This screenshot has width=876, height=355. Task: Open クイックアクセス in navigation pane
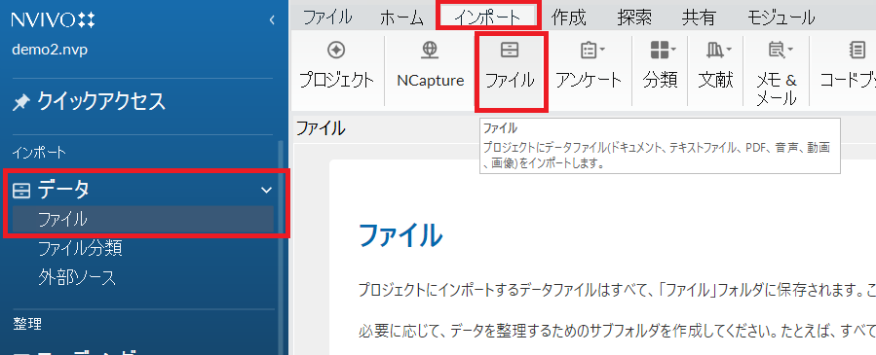pyautogui.click(x=101, y=102)
